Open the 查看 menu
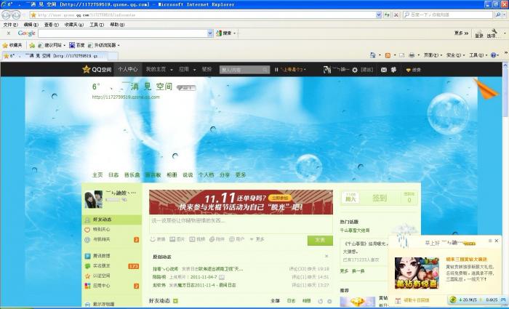This screenshot has width=509, height=309. [x=52, y=25]
